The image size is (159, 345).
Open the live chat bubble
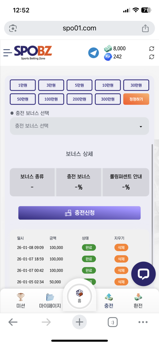143,274
